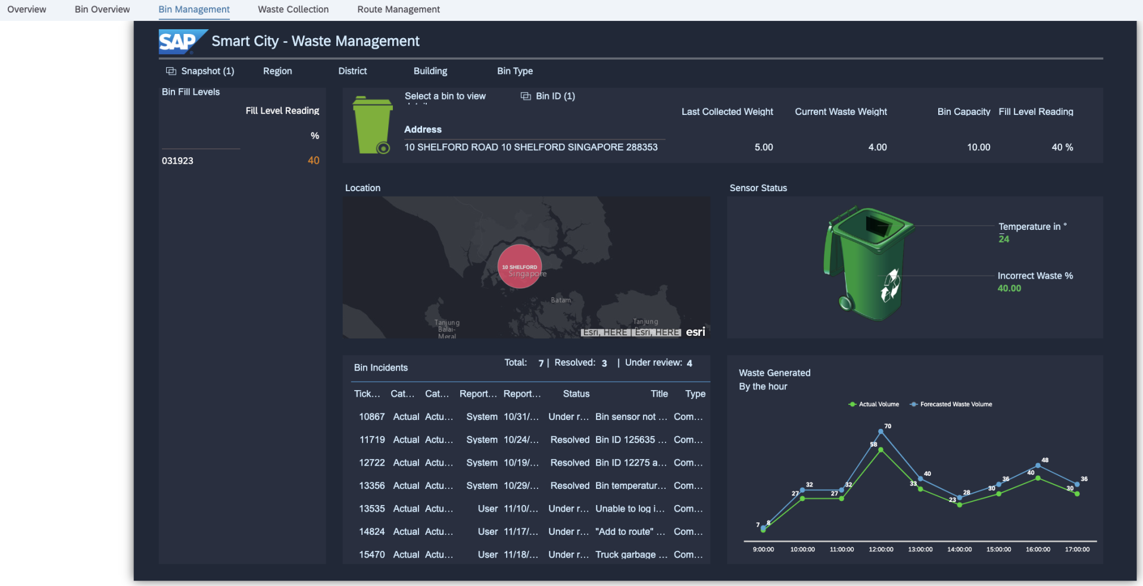Open the District filter dropdown
The image size is (1143, 586).
pyautogui.click(x=352, y=71)
